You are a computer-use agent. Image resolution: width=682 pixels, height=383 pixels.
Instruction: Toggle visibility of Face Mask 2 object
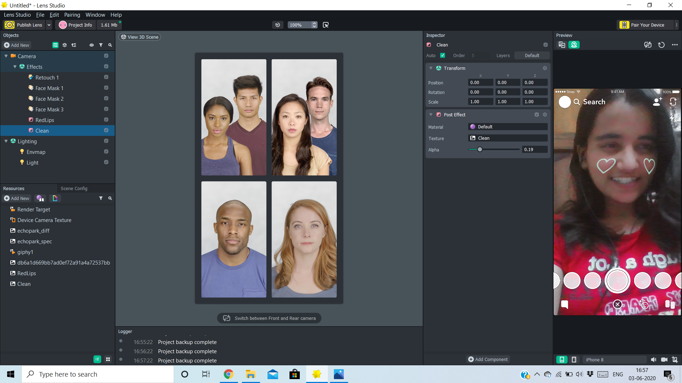coord(106,98)
